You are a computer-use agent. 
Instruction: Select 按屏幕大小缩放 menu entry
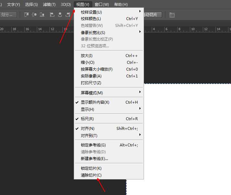pos(97,69)
